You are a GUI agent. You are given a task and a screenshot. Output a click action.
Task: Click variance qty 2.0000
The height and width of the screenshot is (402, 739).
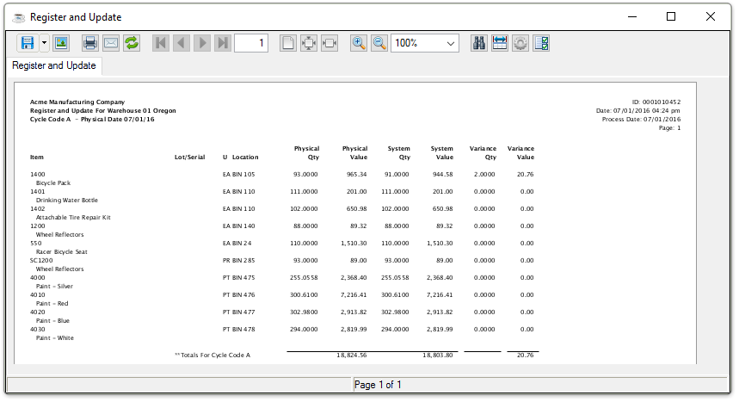[x=484, y=174]
